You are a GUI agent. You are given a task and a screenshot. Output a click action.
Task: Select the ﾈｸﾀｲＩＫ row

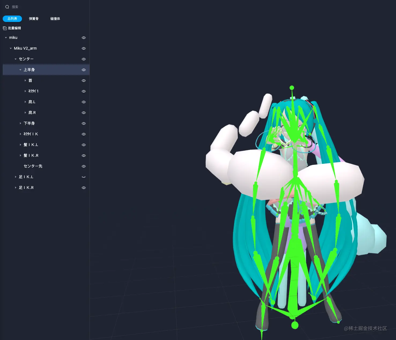click(46, 134)
